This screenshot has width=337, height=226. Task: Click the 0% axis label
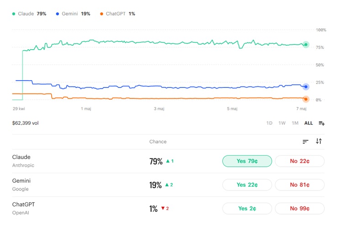(x=318, y=100)
